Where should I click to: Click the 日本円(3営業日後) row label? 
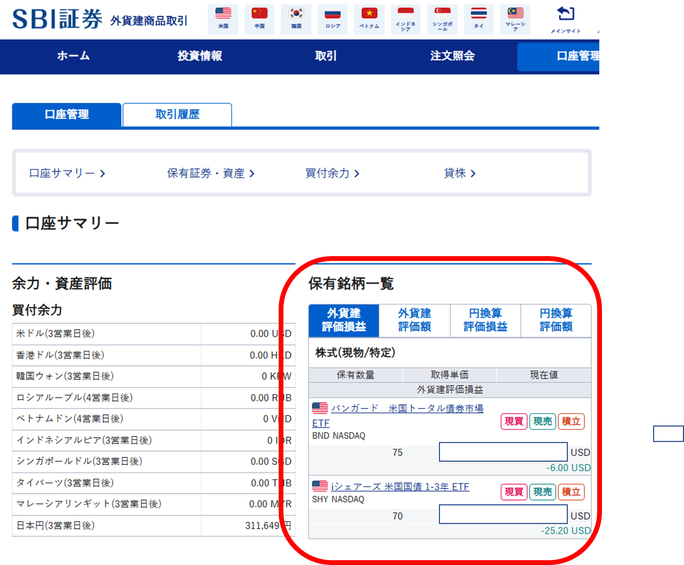coord(55,525)
